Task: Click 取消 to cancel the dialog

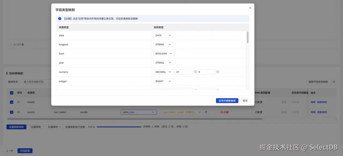Action: (245, 101)
